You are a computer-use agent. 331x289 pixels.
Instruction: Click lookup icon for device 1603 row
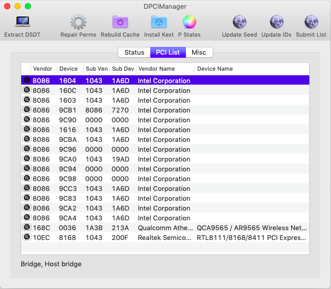pos(27,100)
